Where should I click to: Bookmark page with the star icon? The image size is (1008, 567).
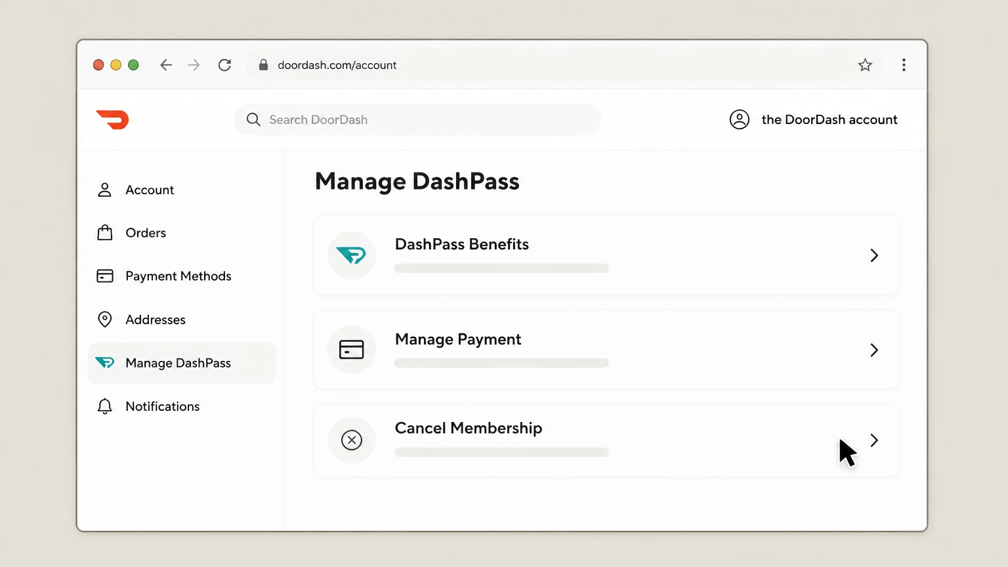point(865,65)
